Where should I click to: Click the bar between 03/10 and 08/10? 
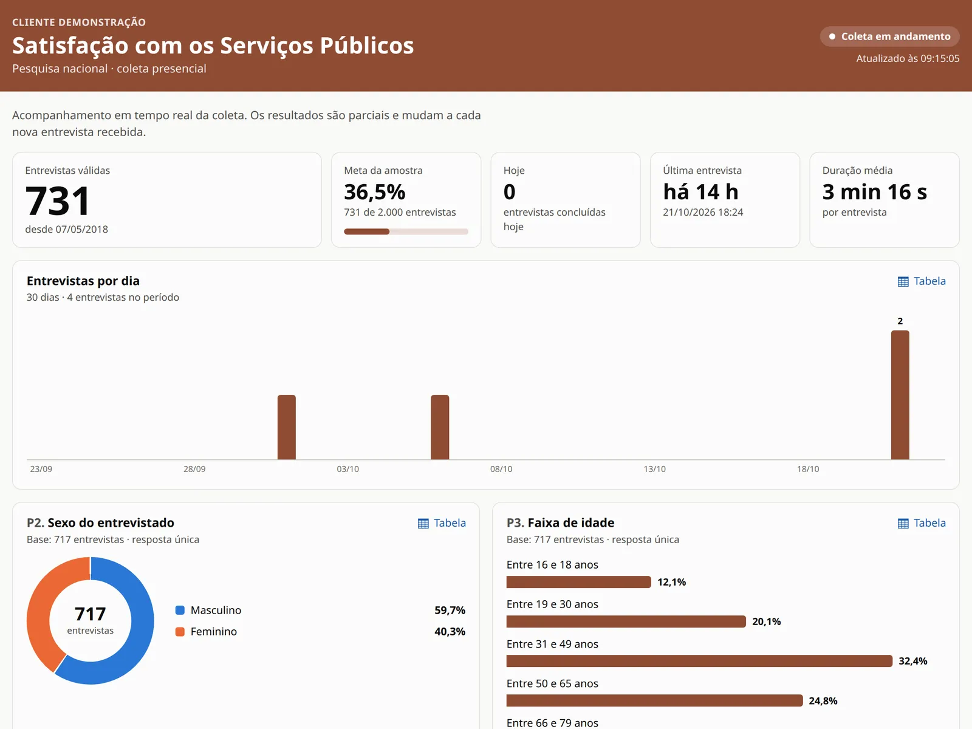pos(440,427)
